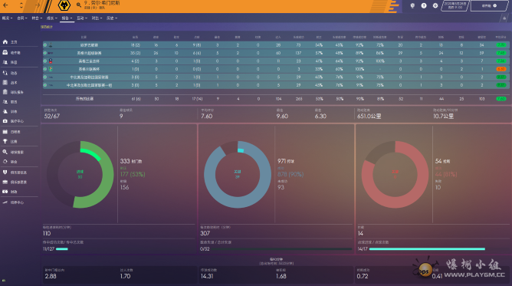The image size is (512, 286).
Task: Click the orange 6.50 rating badge
Action: pos(501,69)
